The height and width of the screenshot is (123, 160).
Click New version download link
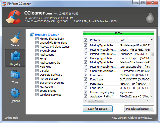point(132,118)
